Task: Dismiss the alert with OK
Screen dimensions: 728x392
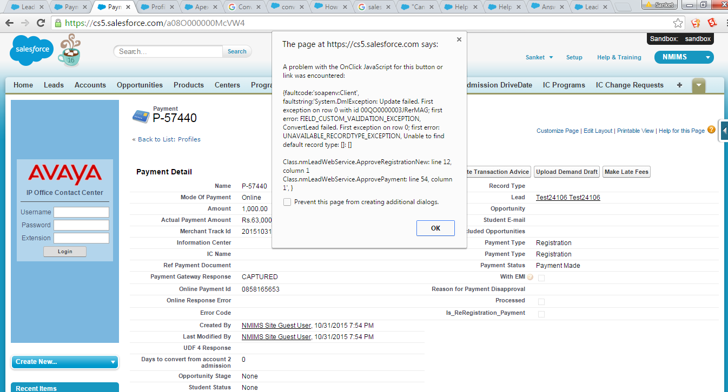Action: pyautogui.click(x=435, y=228)
